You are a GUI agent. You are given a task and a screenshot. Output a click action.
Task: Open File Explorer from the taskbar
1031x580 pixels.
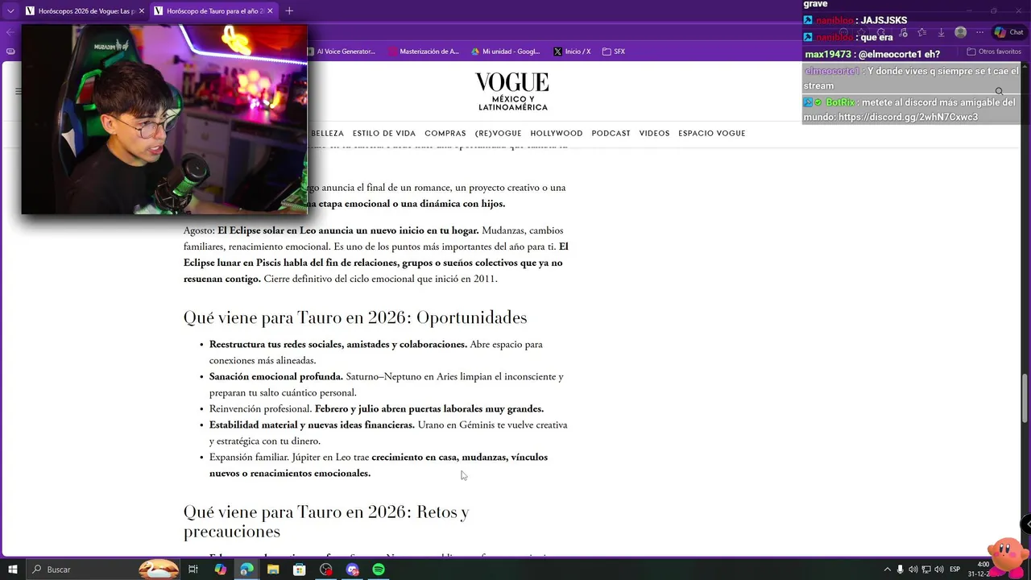273,570
